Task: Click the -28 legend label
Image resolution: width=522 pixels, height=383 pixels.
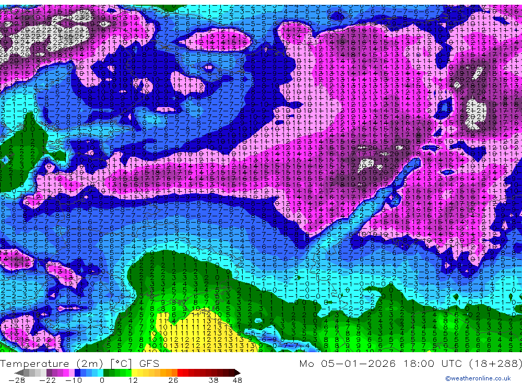Action: click(x=16, y=380)
